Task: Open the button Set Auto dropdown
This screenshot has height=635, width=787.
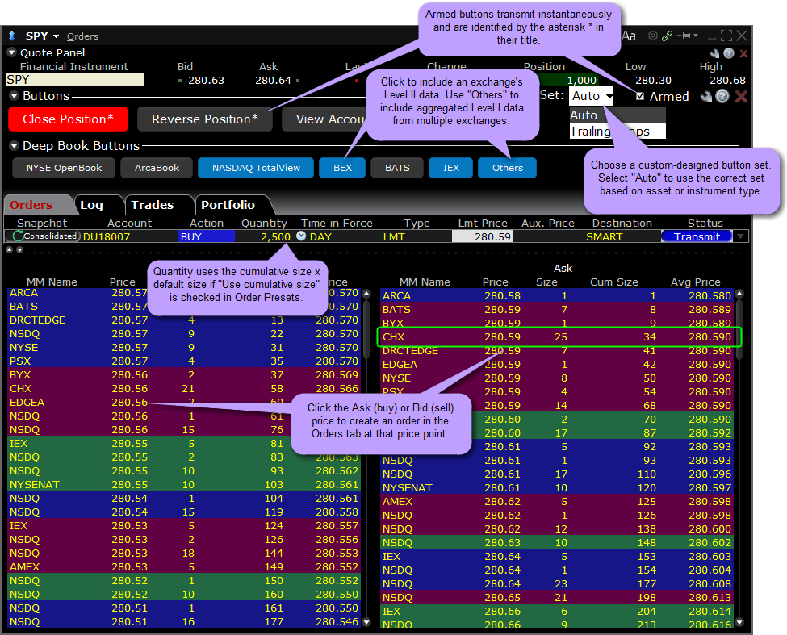Action: pos(592,96)
